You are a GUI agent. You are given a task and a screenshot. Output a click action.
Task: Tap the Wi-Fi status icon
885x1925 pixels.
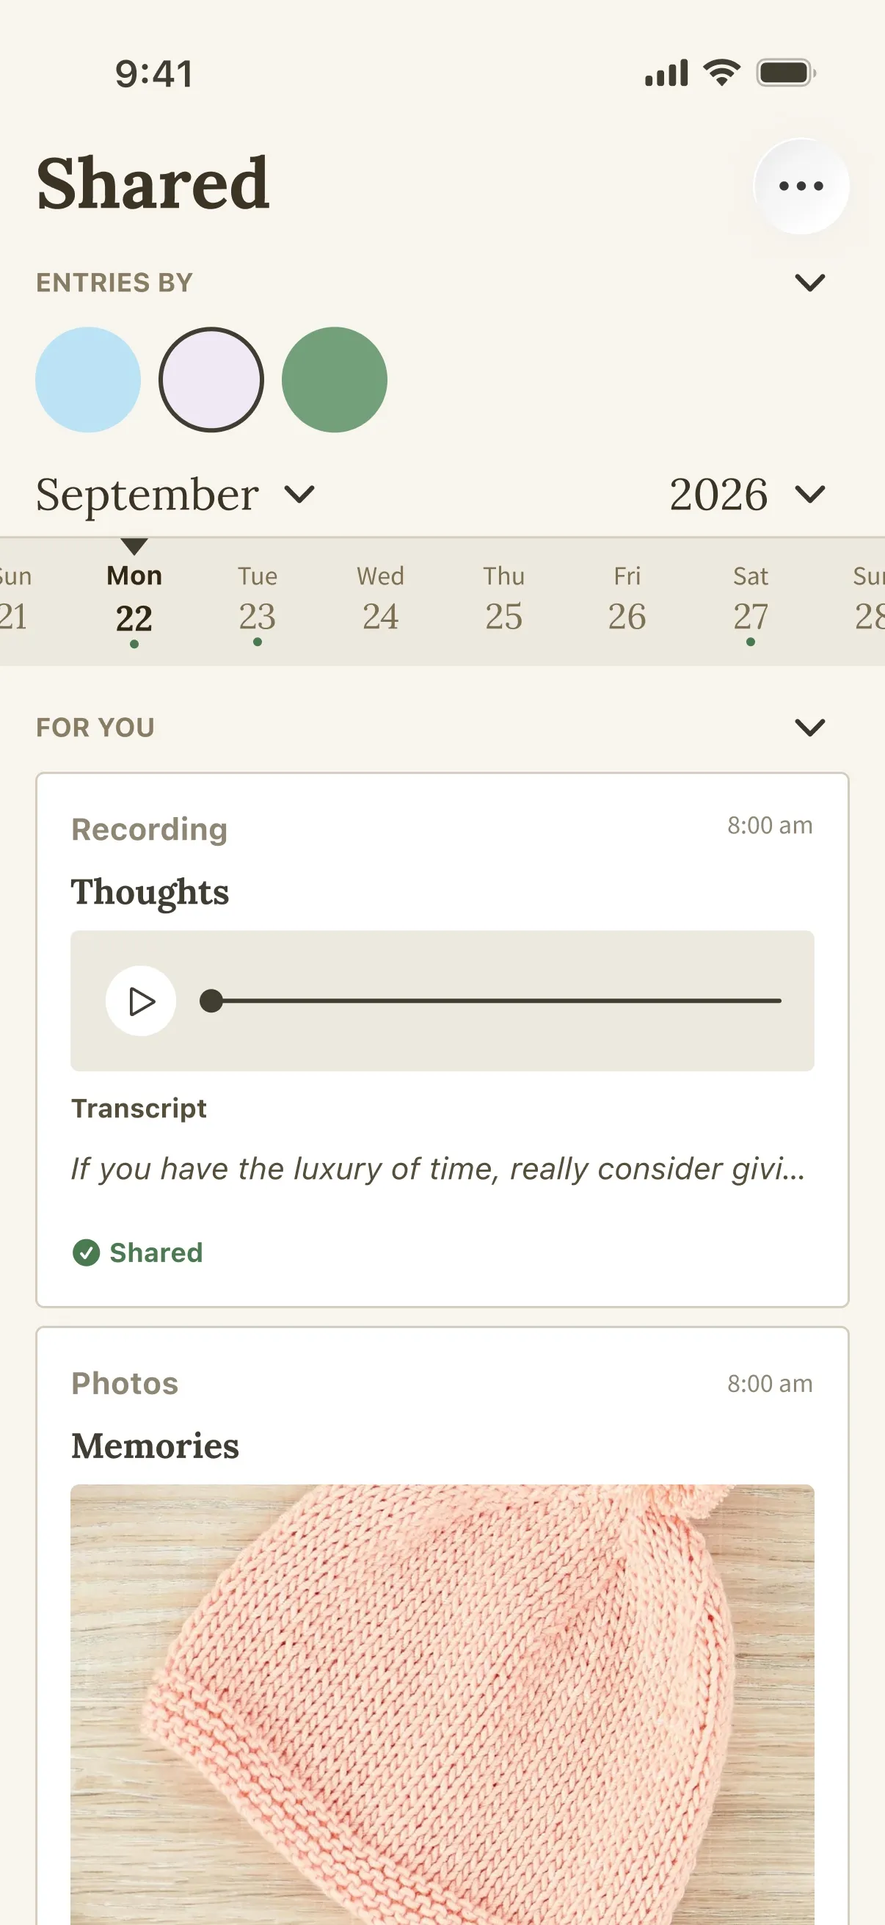(x=721, y=73)
